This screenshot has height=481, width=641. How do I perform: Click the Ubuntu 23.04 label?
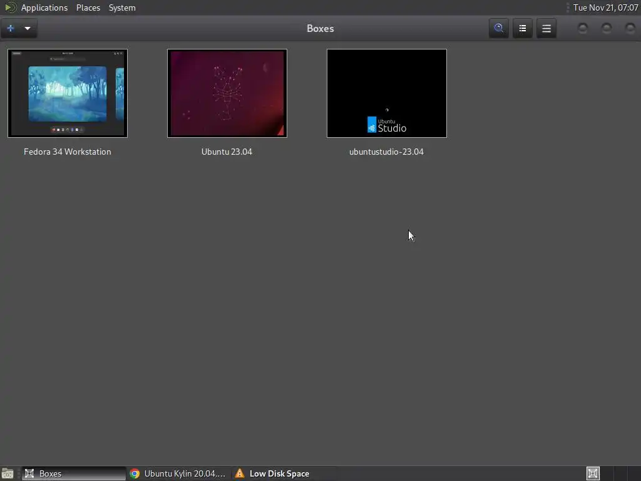[x=227, y=152]
